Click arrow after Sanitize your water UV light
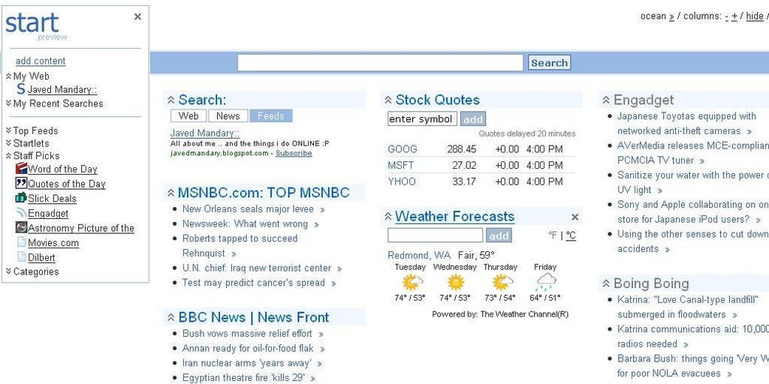Screen dimensions: 769x384 [x=659, y=190]
